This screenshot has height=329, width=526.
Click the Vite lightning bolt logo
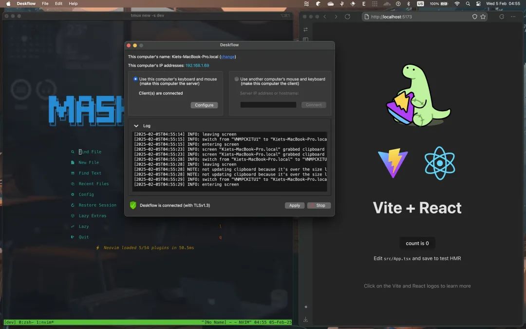pos(393,161)
